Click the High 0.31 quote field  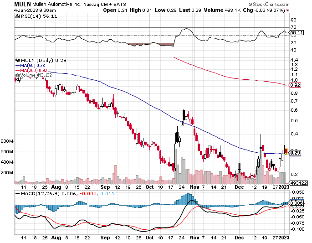141,10
